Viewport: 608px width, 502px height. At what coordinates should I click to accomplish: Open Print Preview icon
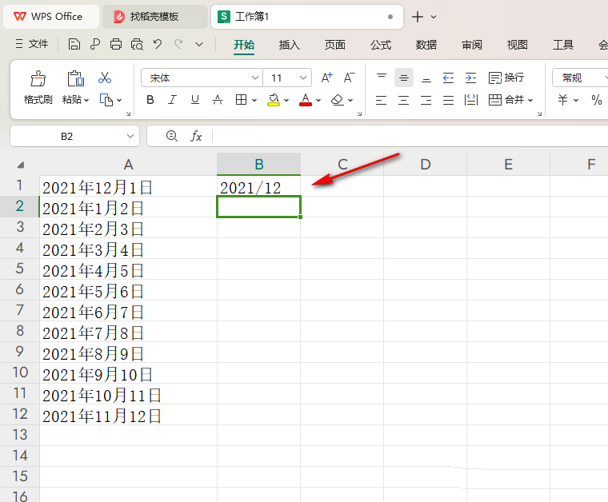[137, 45]
